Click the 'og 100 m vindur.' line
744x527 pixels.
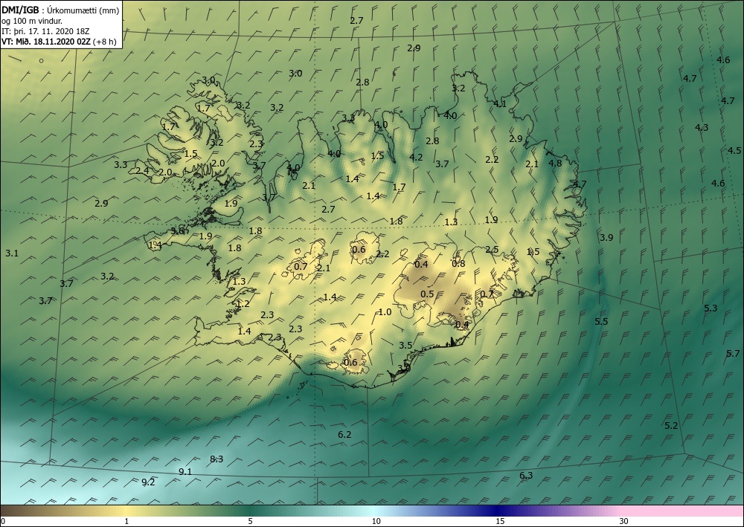pos(32,21)
